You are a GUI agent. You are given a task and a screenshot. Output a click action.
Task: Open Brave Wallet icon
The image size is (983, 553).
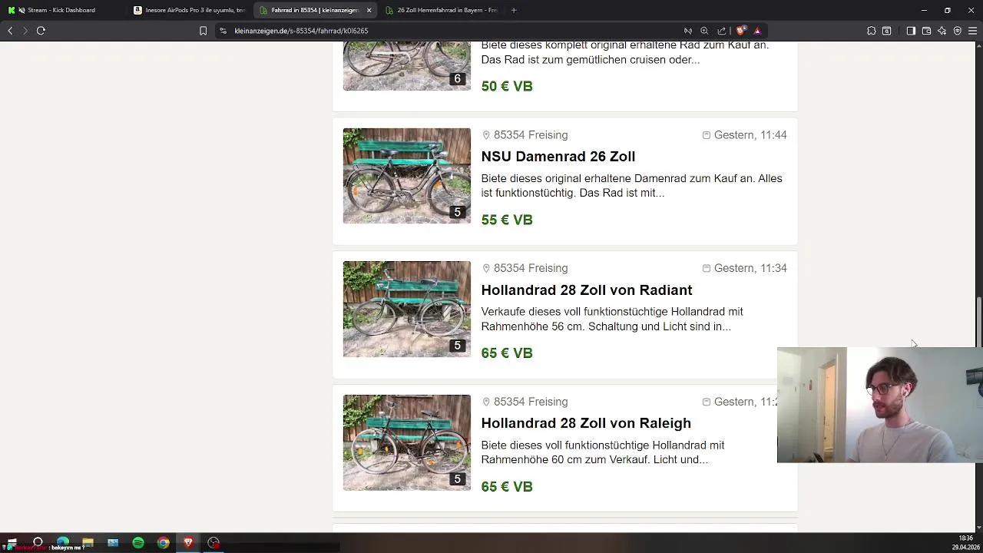tap(926, 31)
